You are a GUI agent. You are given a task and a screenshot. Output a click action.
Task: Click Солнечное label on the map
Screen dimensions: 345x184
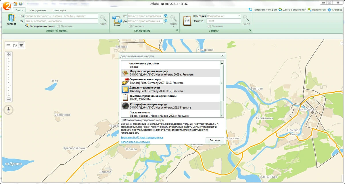[63, 115]
